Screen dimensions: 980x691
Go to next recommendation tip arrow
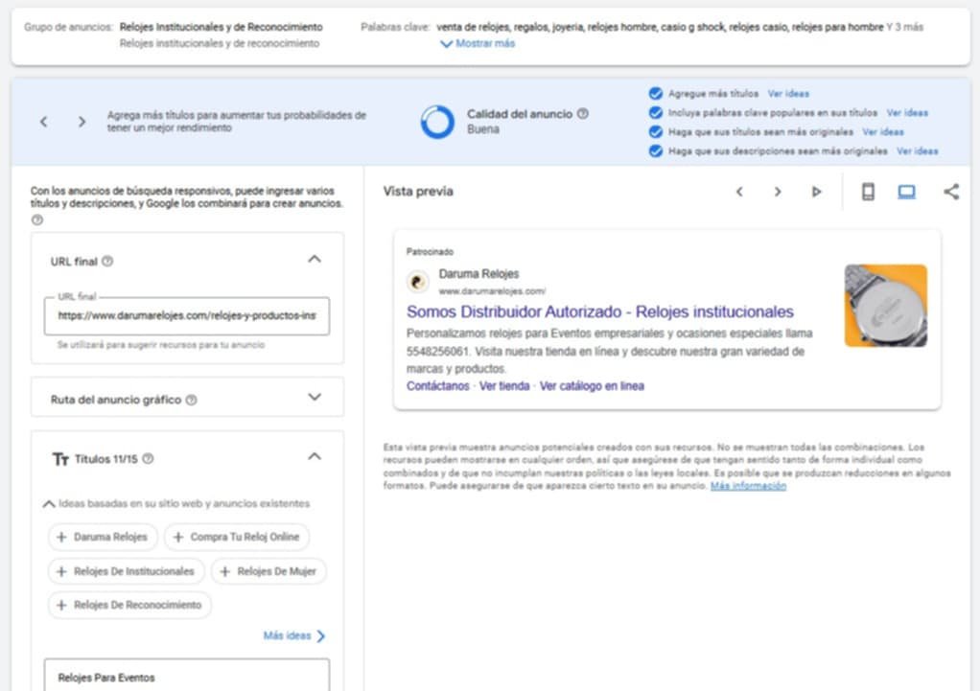(x=82, y=122)
